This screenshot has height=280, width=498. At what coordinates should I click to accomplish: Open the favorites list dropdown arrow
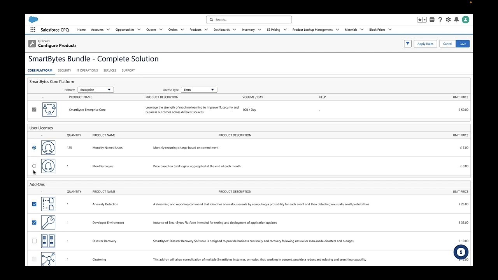424,19
